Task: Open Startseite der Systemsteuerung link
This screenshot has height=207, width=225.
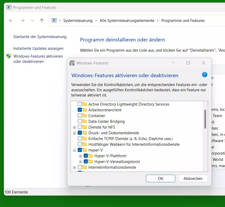Action: 40,37
